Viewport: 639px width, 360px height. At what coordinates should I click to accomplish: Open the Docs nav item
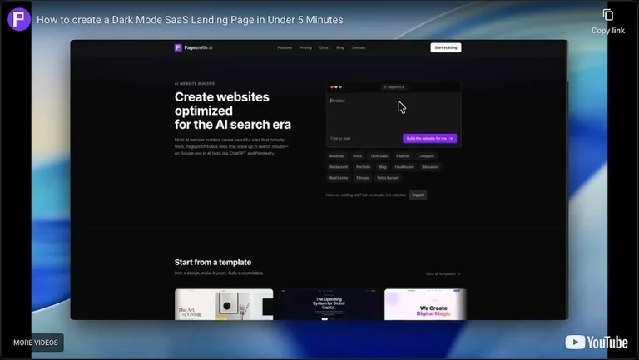click(324, 47)
